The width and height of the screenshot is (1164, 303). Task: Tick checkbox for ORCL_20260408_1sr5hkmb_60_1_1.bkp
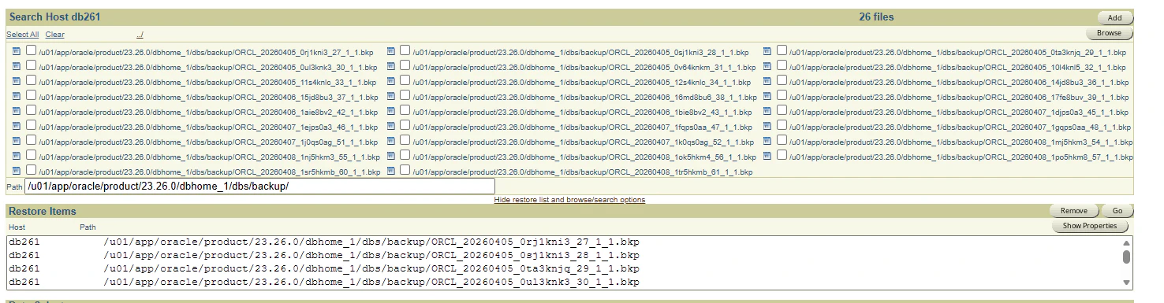coord(31,170)
